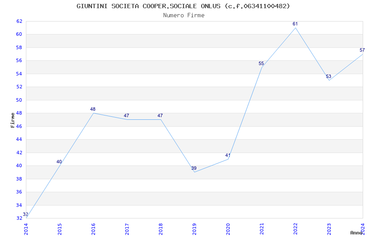The image size is (367, 237).
Task: Click the y-axis tick value 54
Action: (x=19, y=74)
